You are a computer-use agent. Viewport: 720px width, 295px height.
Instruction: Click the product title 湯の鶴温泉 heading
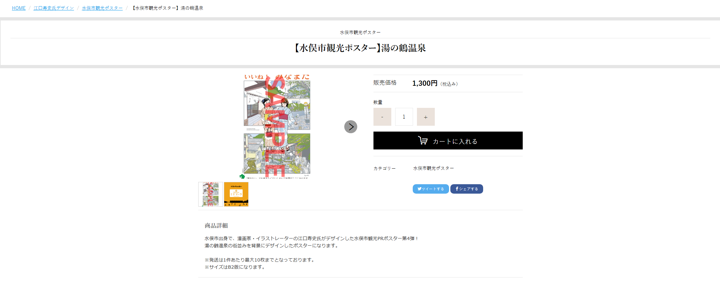coord(360,48)
